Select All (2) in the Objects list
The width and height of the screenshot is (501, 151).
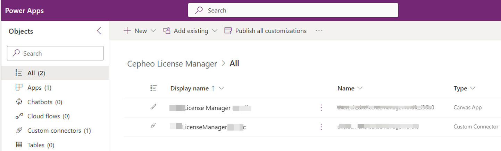55,73
